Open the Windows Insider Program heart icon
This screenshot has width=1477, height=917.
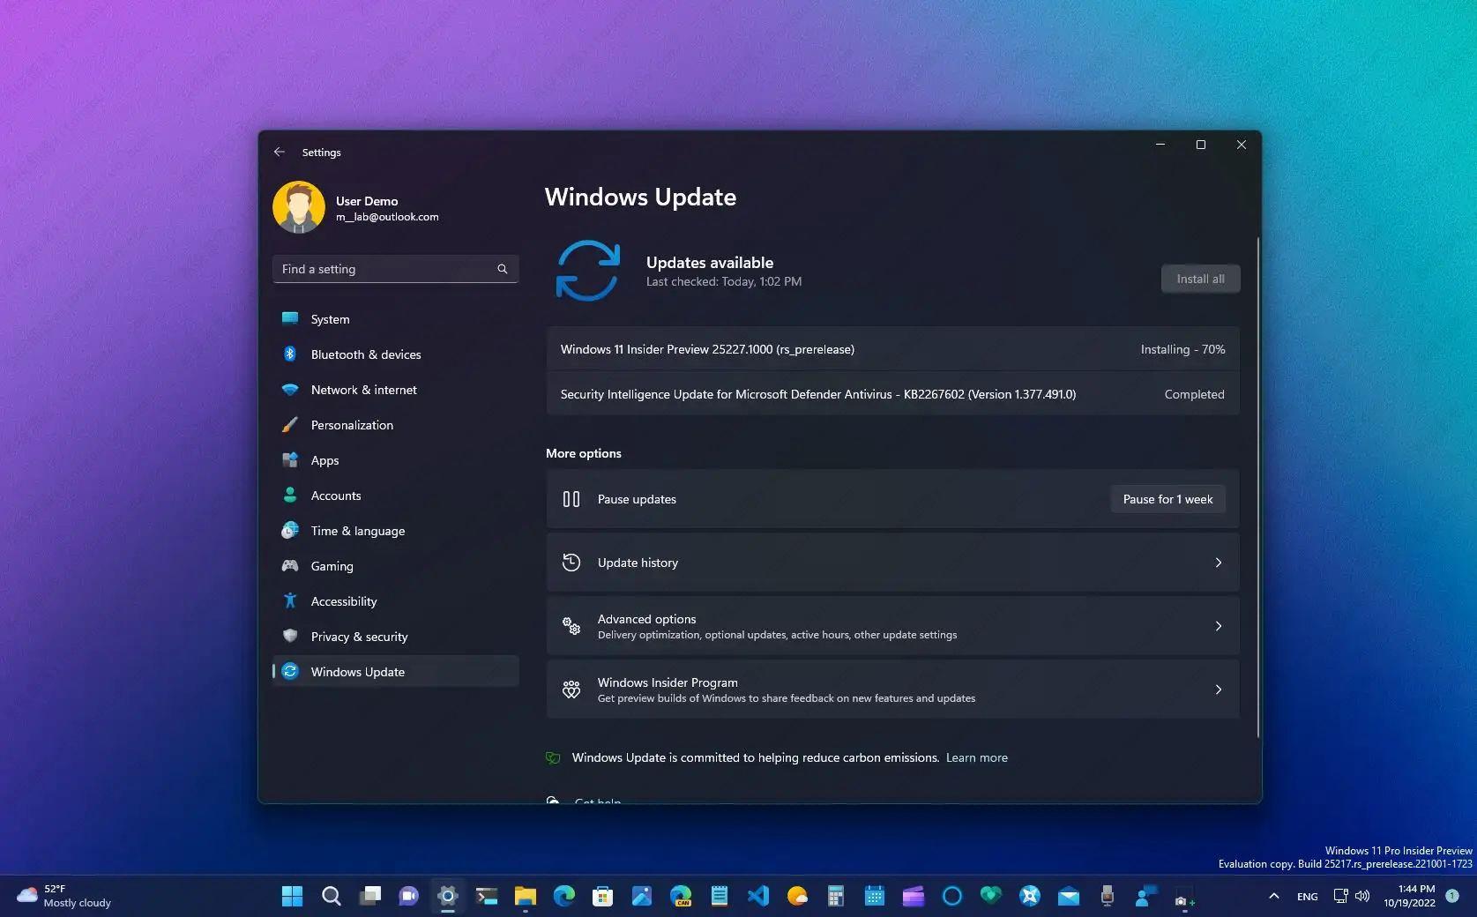click(573, 690)
